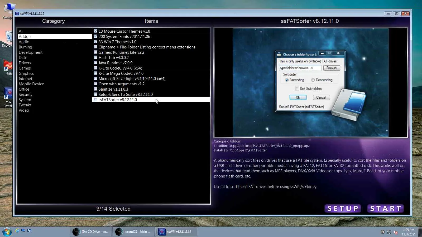Click the Location path ending in ppApp.apz

(262, 146)
